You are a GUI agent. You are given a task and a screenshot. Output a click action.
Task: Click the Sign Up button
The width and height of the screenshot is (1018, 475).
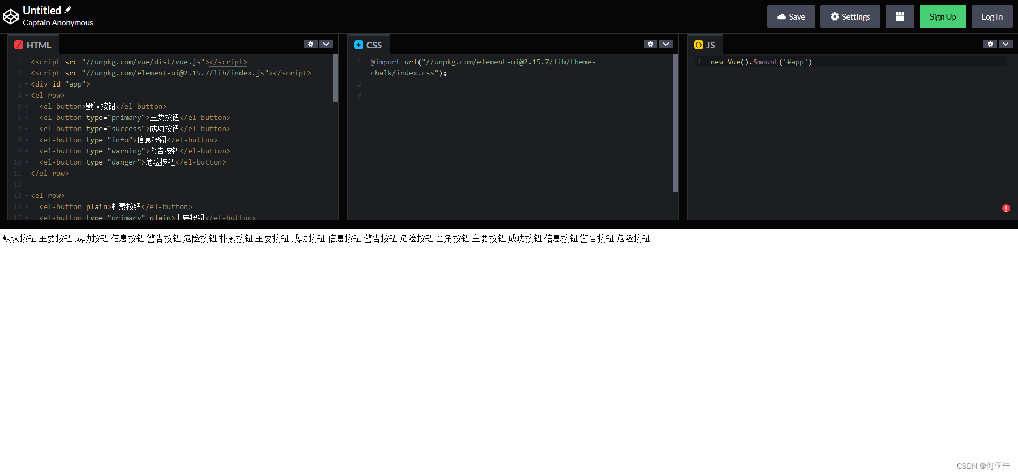(x=943, y=16)
